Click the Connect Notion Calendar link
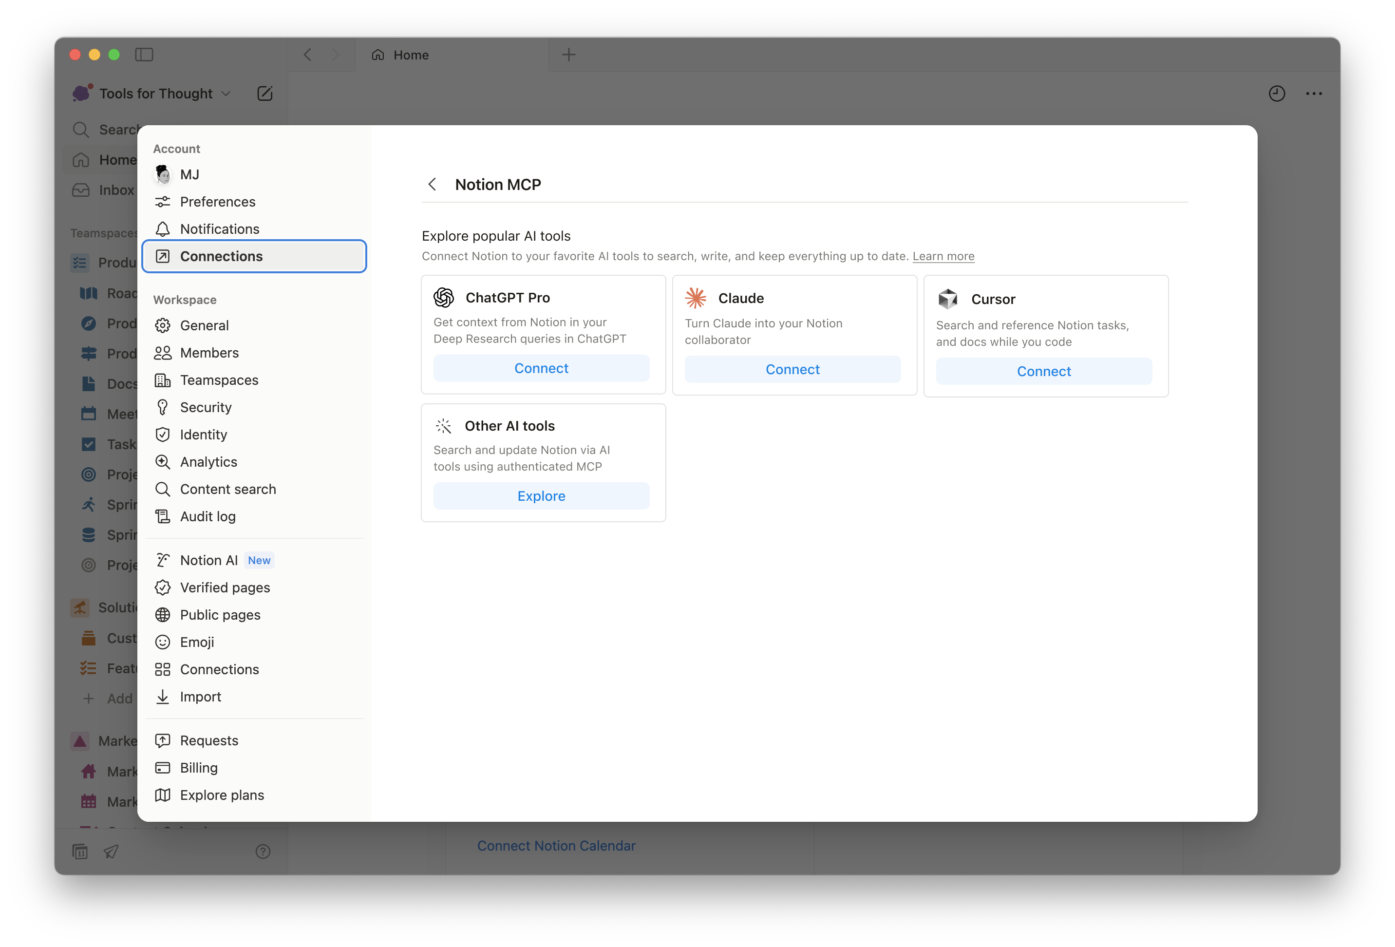The image size is (1395, 947). point(556,846)
